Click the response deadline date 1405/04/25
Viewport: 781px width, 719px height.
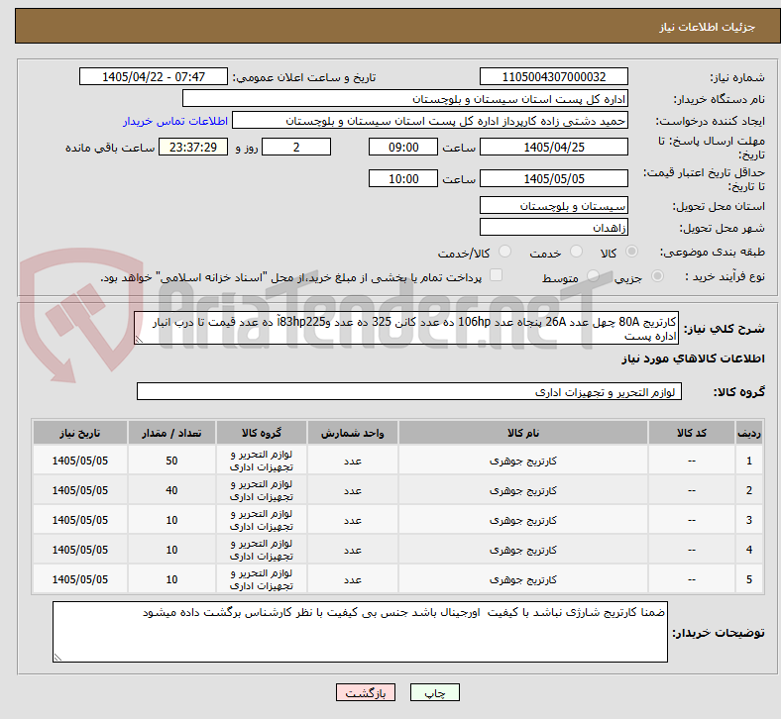[554, 147]
